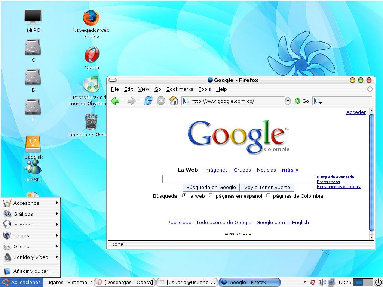Open Firefox Tools menu
Image resolution: width=383 pixels, height=287 pixels.
point(205,89)
